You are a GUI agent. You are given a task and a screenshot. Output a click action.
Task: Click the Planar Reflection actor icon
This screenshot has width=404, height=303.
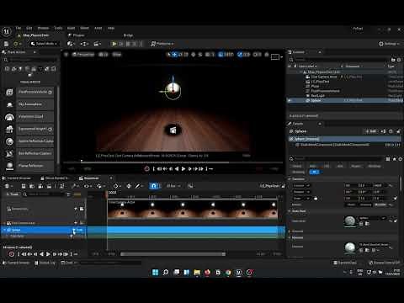(x=9, y=166)
